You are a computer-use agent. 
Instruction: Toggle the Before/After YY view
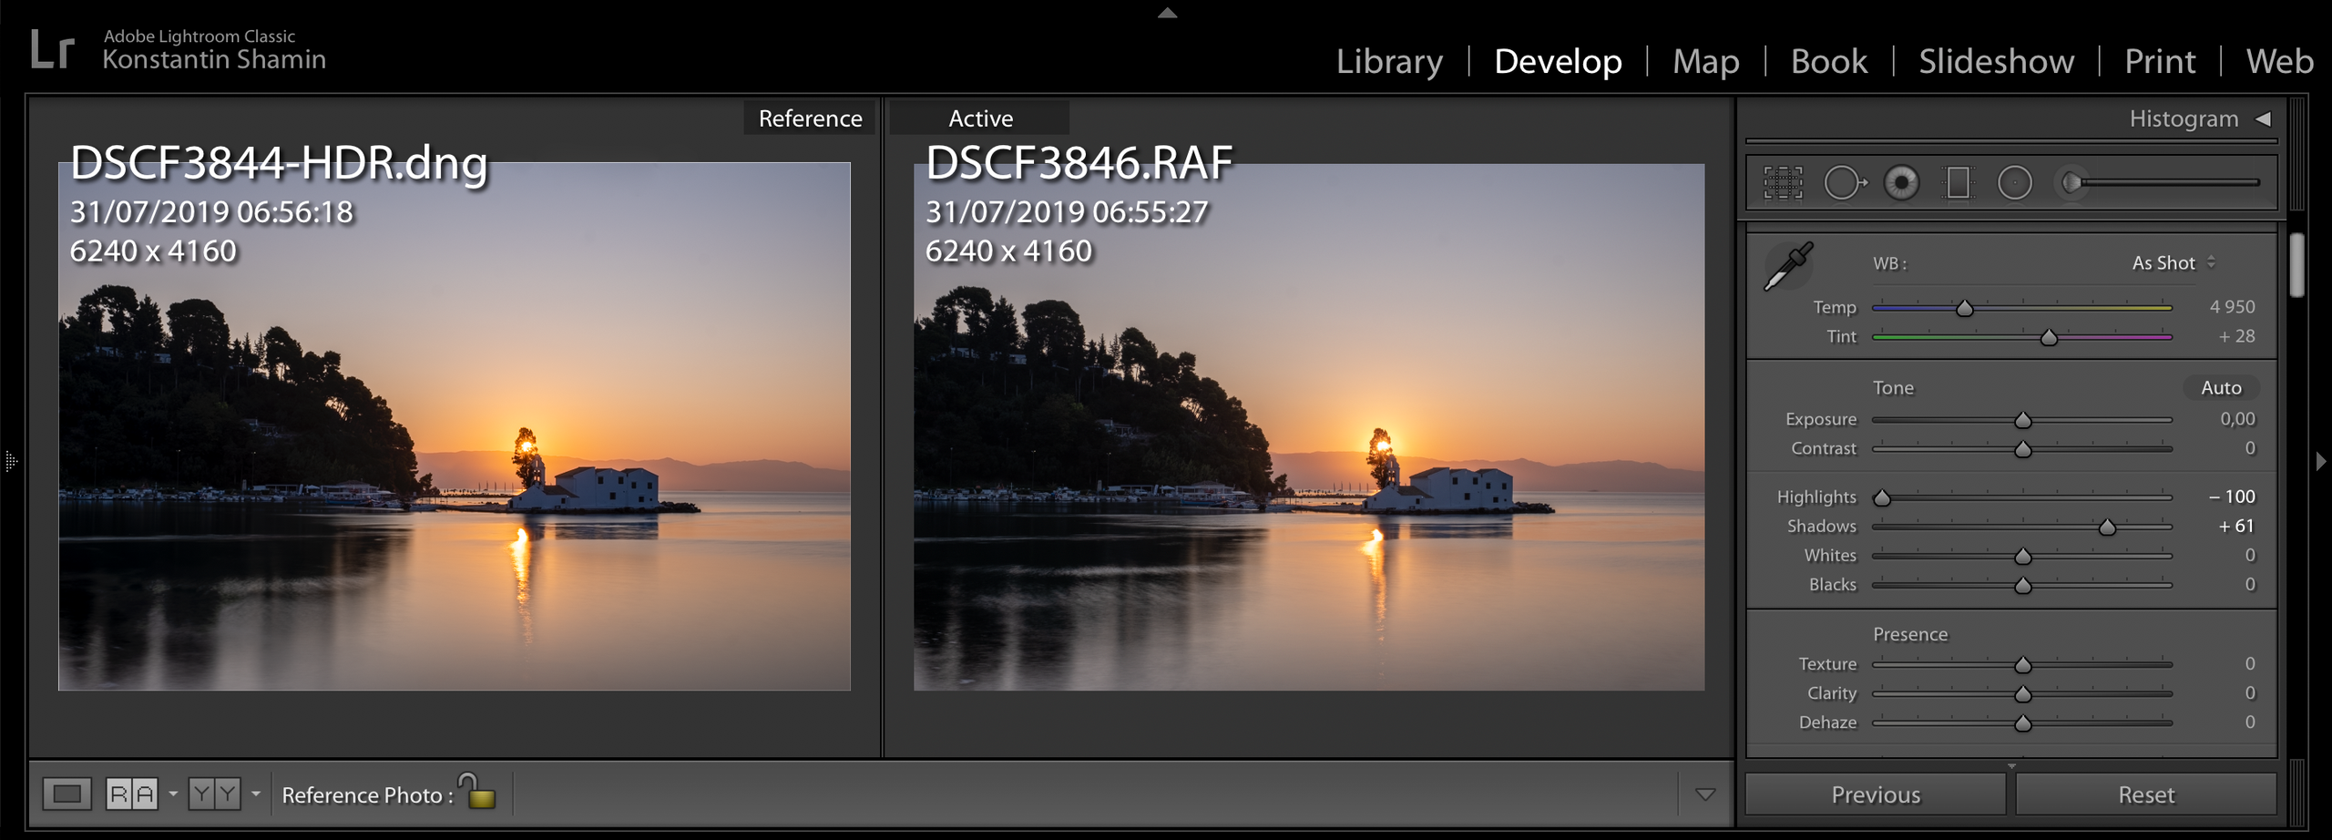click(214, 794)
